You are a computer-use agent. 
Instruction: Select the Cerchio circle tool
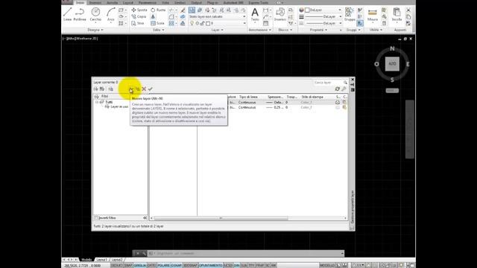pos(95,14)
